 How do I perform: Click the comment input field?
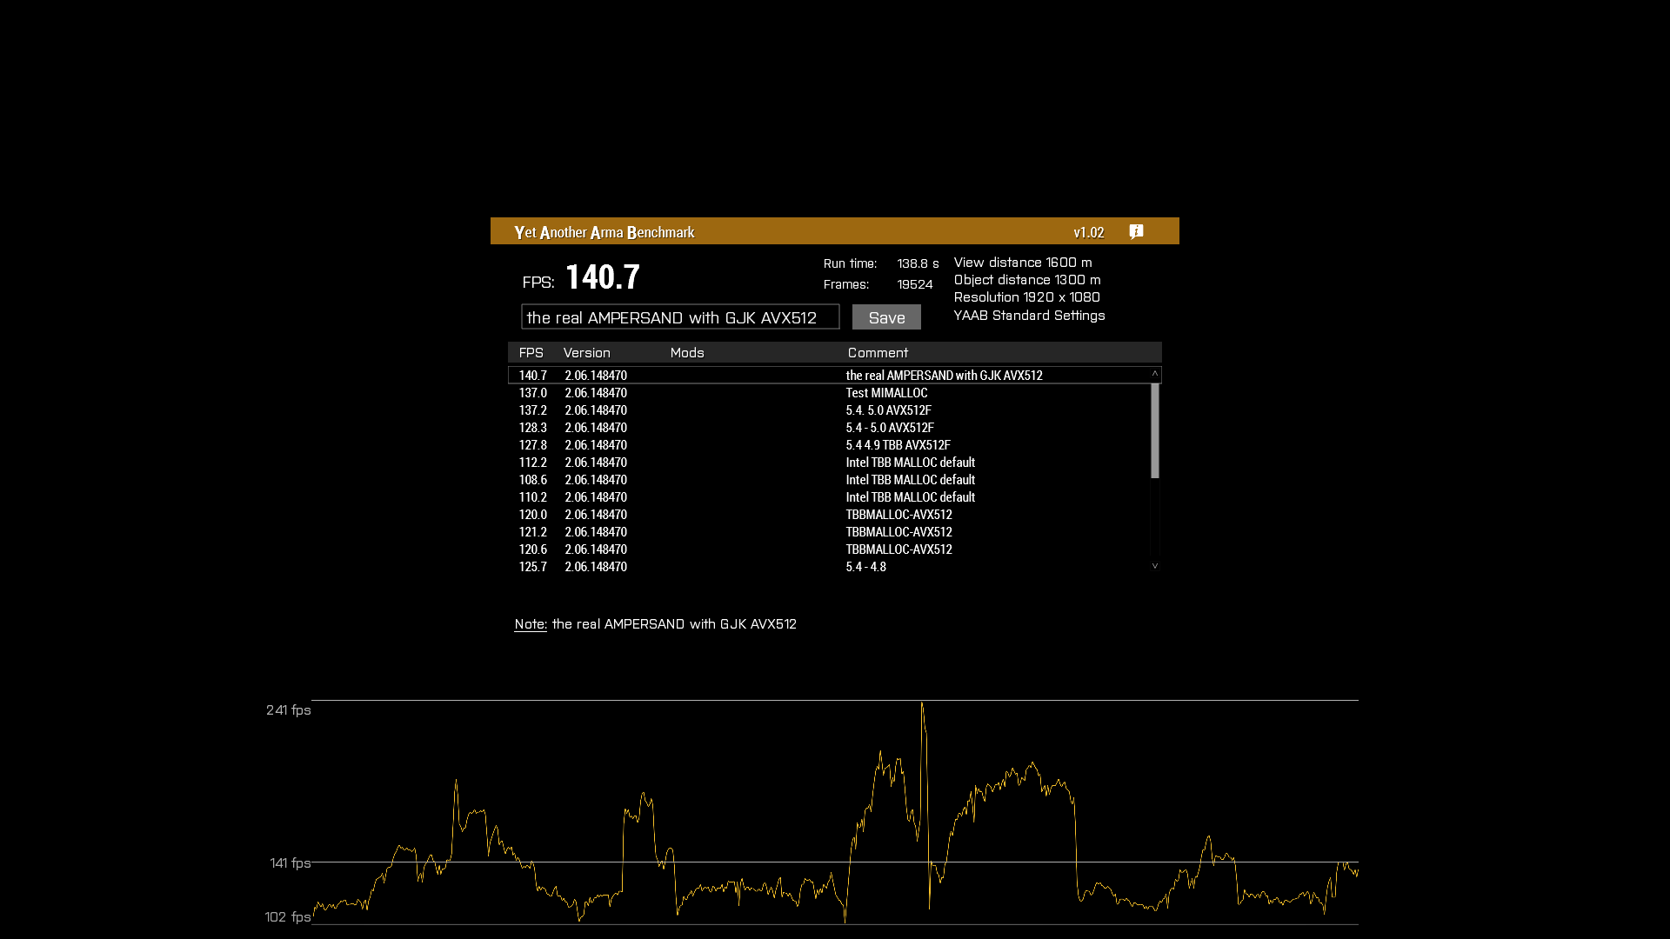[x=680, y=317]
